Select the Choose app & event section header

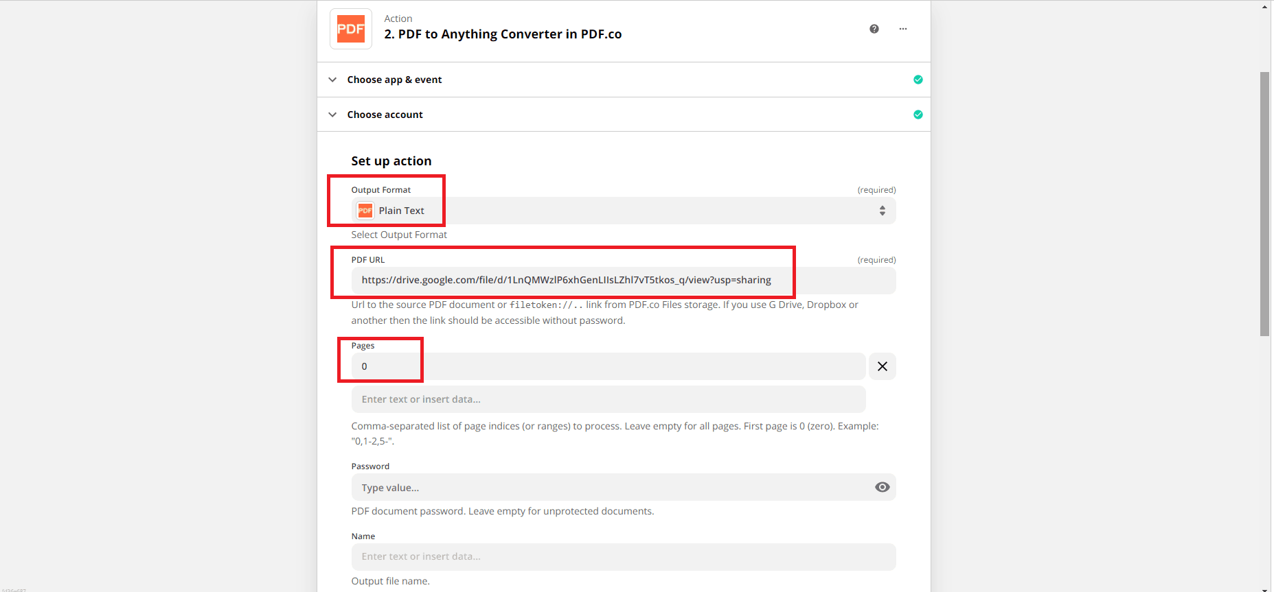tap(394, 80)
